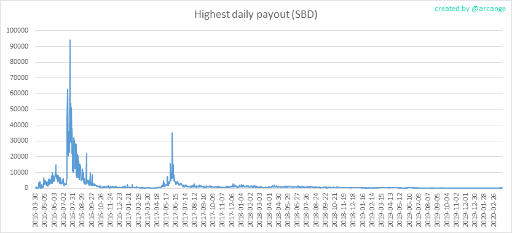The image size is (512, 233).
Task: Click the x-axis date '2018-04-01'
Action: coord(269,210)
